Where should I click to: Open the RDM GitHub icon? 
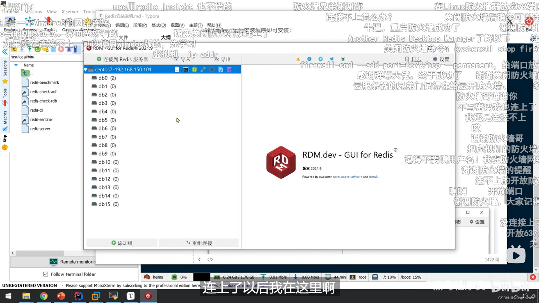343,59
